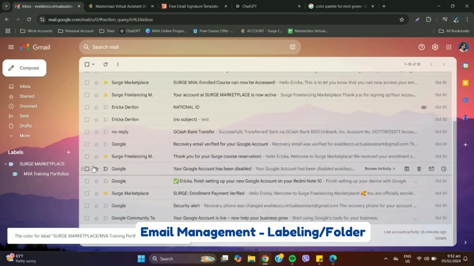Toggle importance marker on Security alert email
Viewport: 474px width, 266px height.
pos(106,206)
